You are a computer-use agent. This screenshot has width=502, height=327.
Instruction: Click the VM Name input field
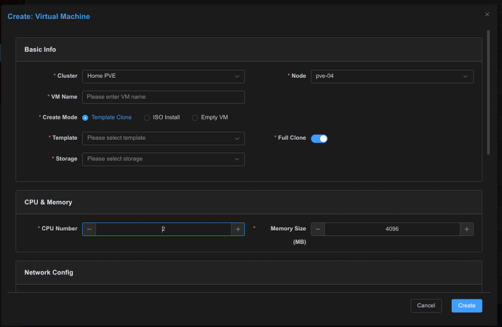coord(163,97)
